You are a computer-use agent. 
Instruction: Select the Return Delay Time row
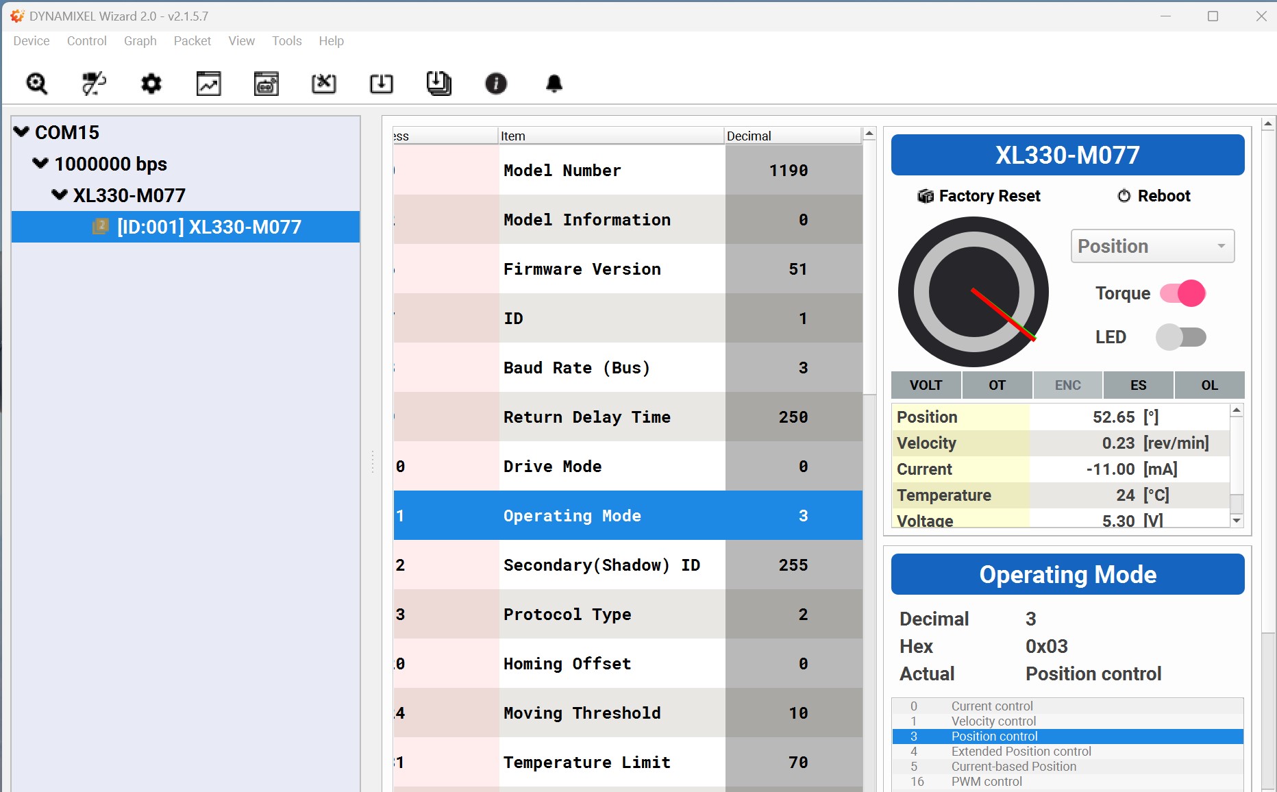(628, 417)
